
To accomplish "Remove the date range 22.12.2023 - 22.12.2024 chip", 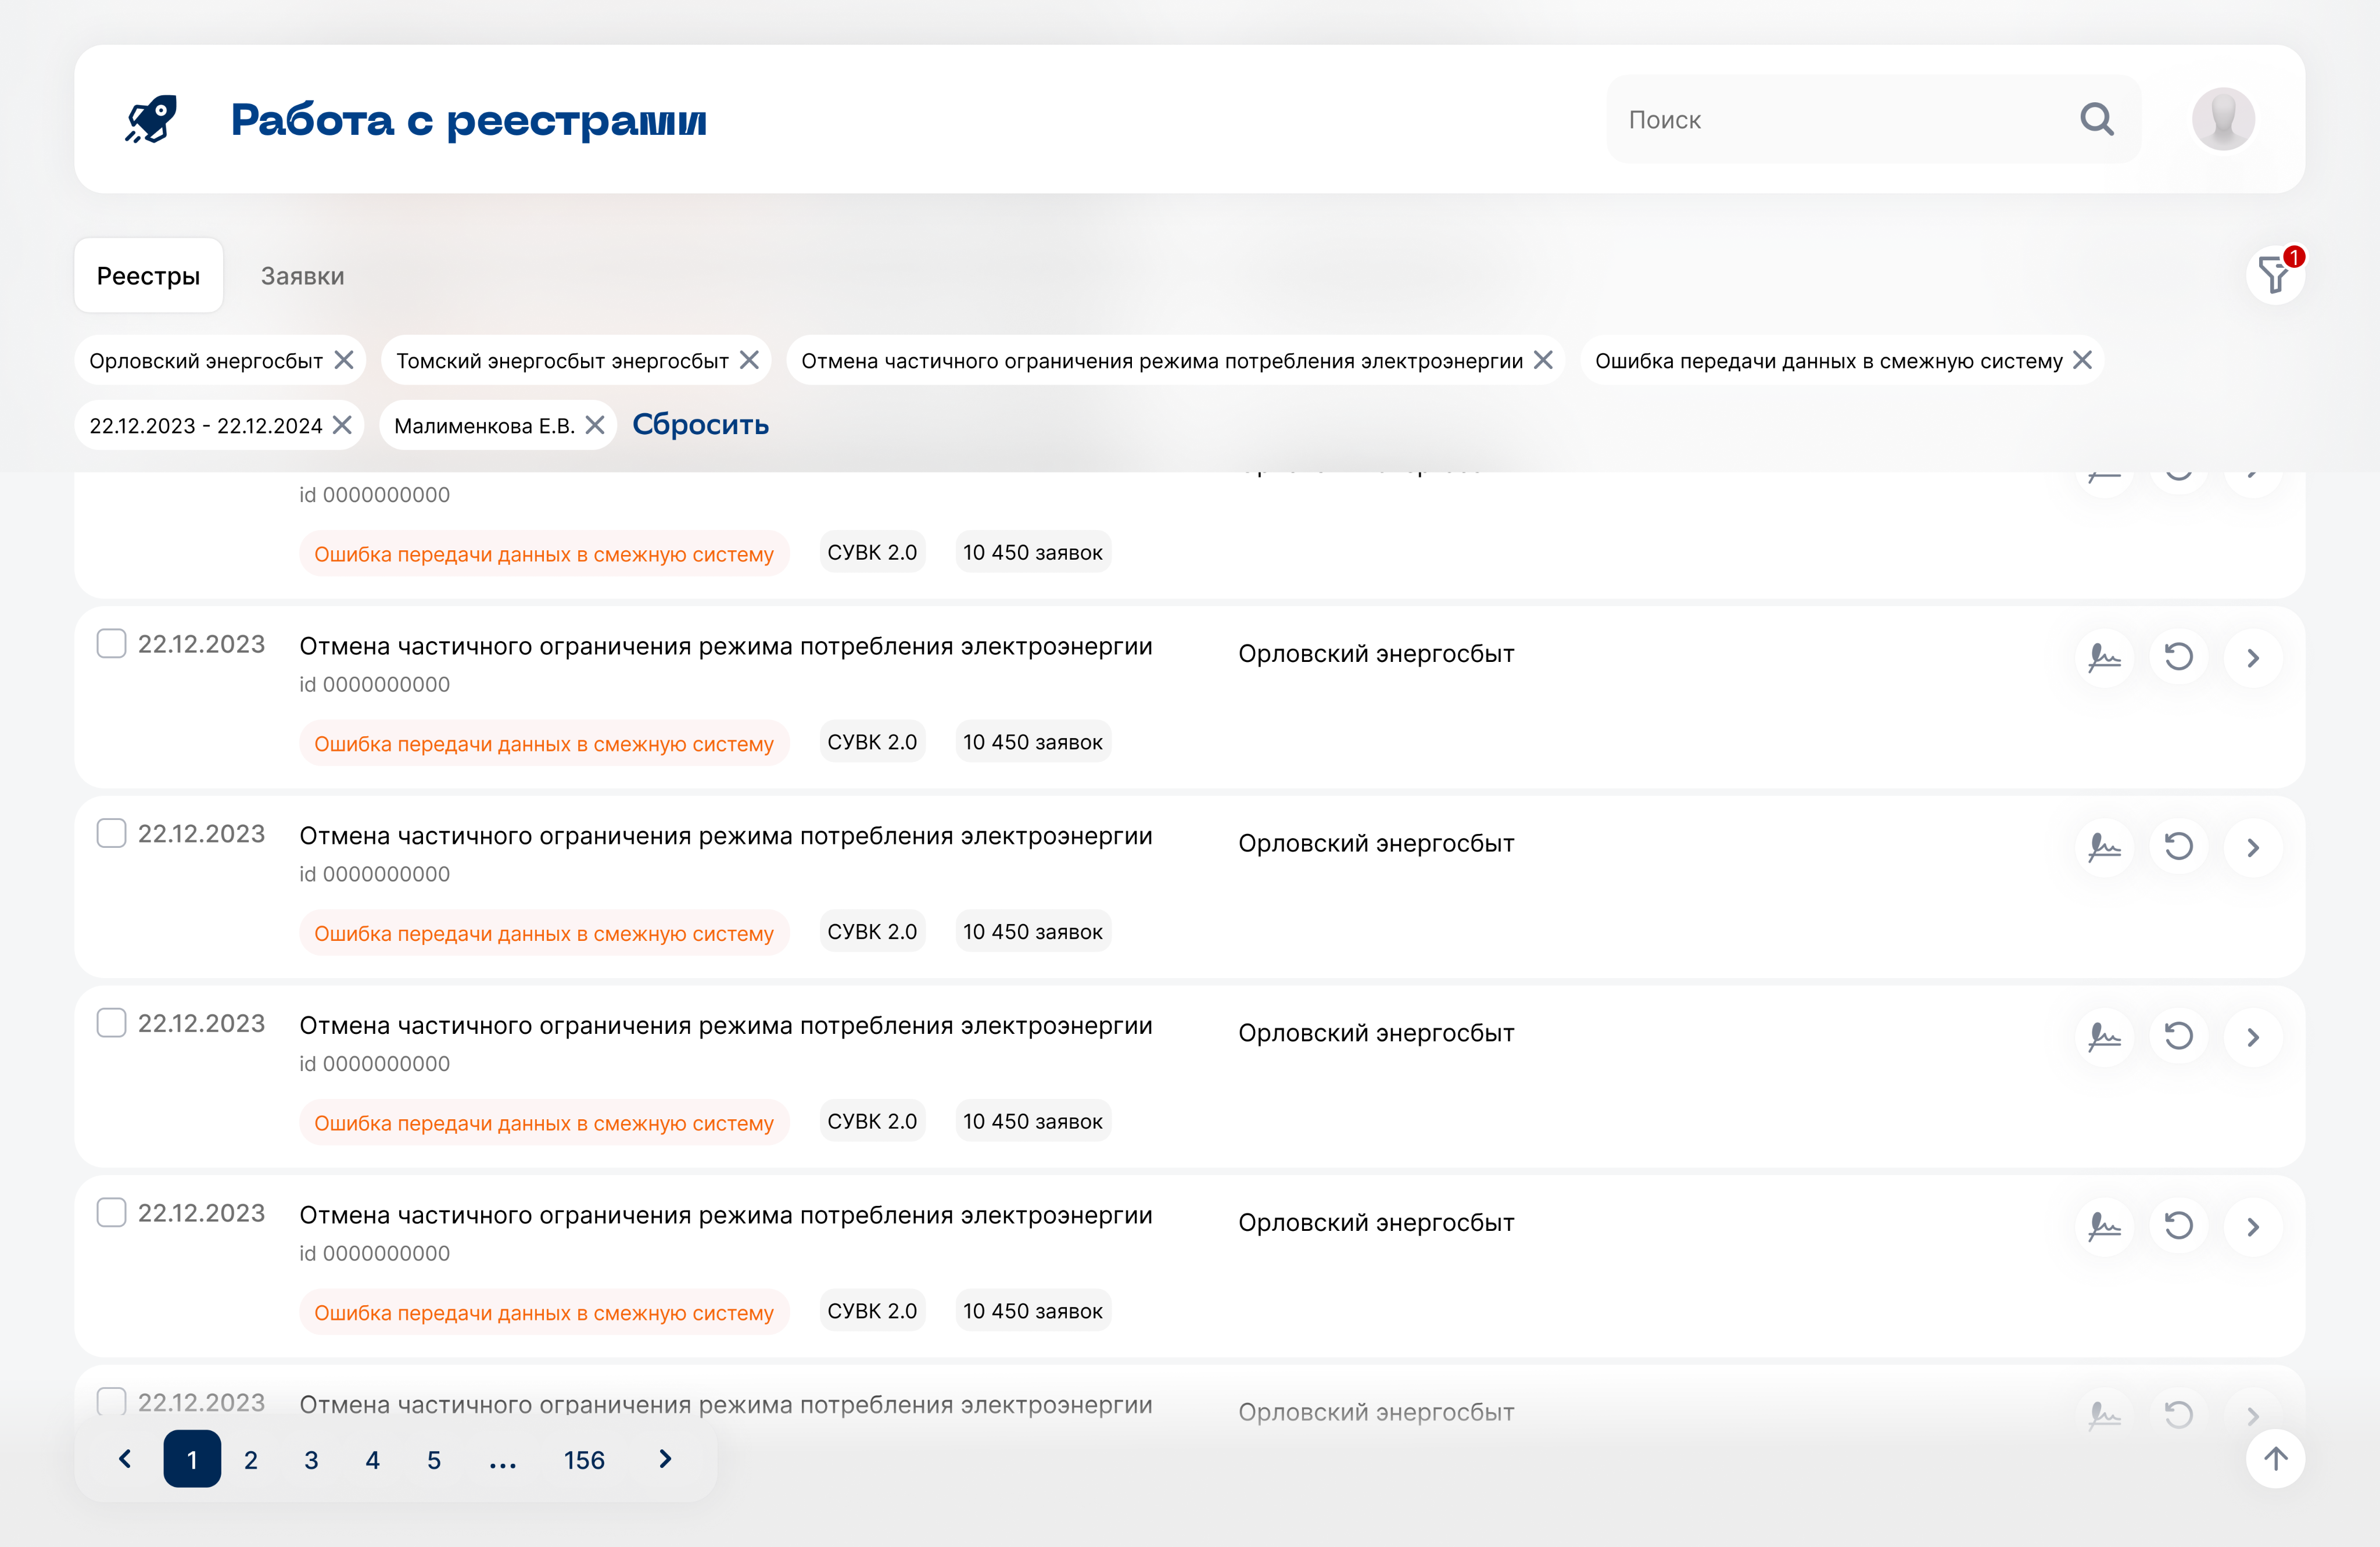I will [x=342, y=425].
